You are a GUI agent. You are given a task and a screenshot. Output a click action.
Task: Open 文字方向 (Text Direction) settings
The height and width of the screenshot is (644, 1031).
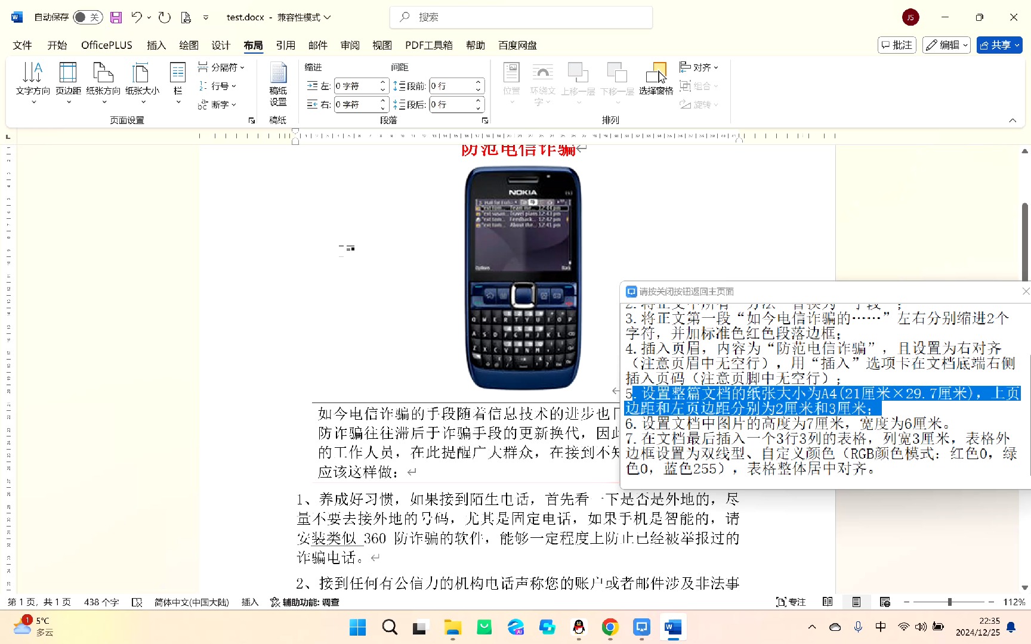click(x=33, y=82)
